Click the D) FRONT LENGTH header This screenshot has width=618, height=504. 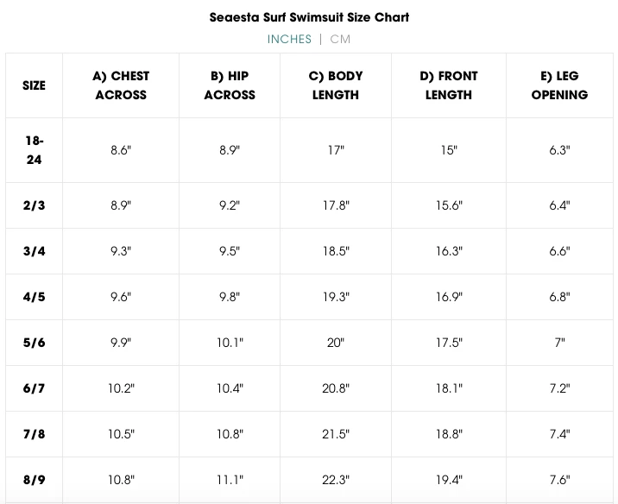[449, 85]
